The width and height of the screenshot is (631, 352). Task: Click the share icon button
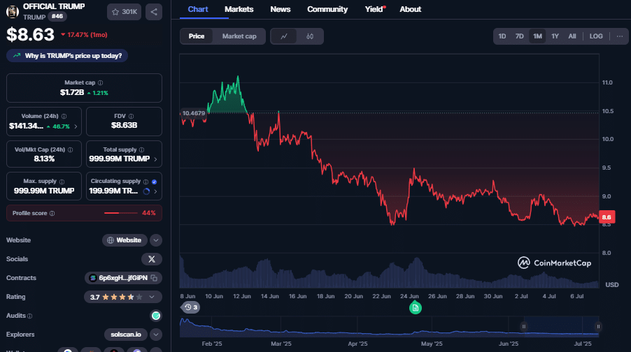pos(154,12)
